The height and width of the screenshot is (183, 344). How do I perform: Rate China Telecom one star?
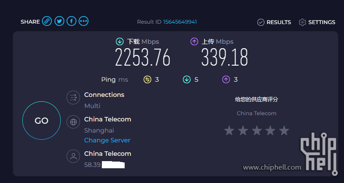point(229,131)
